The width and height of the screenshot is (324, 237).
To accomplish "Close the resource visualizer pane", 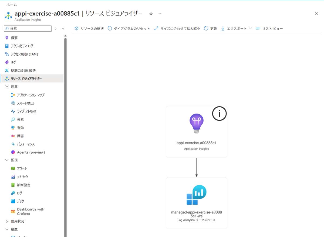I will [317, 14].
